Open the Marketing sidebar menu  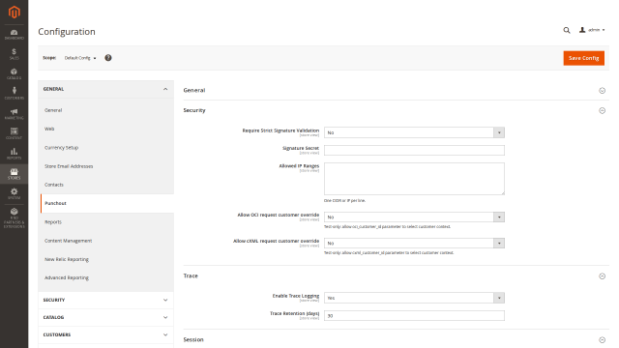pos(14,114)
